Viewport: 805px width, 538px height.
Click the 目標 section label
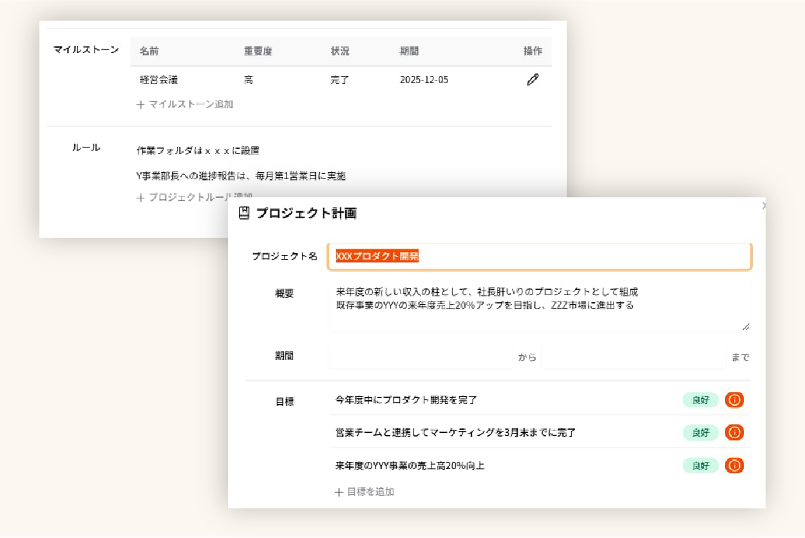click(x=285, y=401)
